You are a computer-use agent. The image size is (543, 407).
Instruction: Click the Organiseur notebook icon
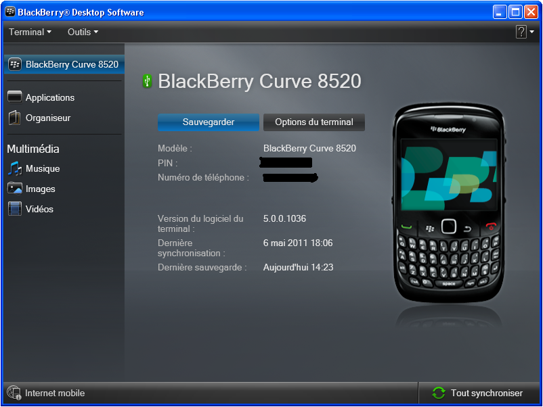click(x=14, y=118)
